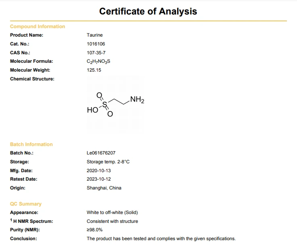Select purity value ≥98.0%
The height and width of the screenshot is (247, 297).
point(94,230)
